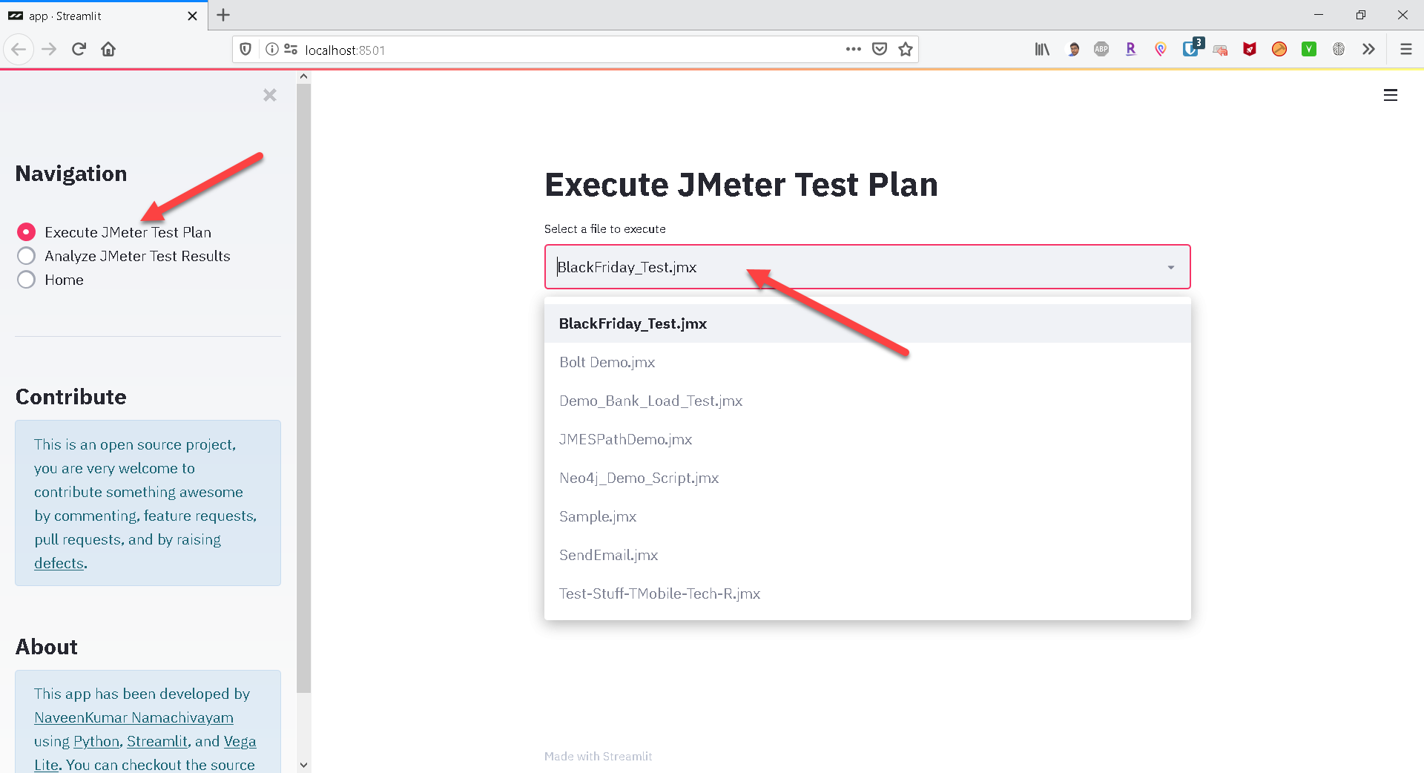Save page to Pocket

point(880,50)
